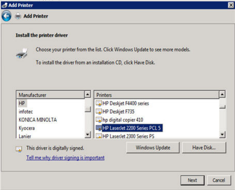Close the Add Printer dialog
235x190 pixels.
coord(231,5)
